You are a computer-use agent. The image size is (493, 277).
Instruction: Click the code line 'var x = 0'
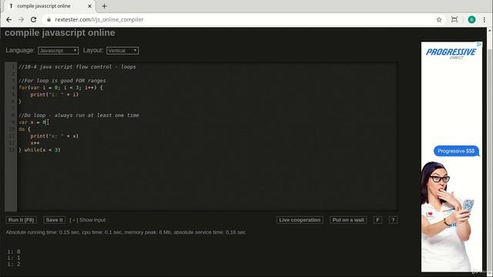pyautogui.click(x=32, y=122)
